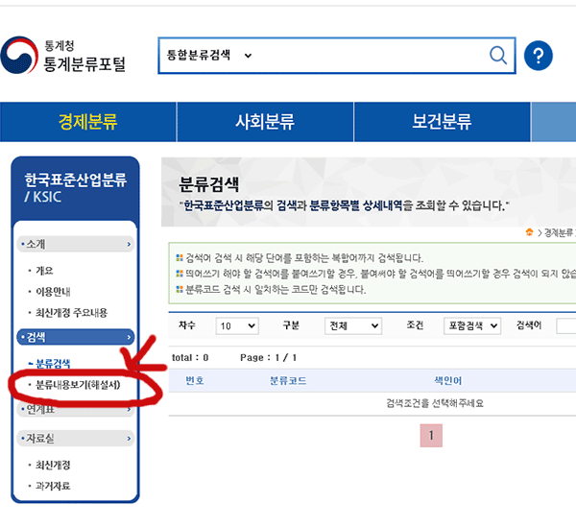Click the Page : 1 / 1 text
Image resolution: width=576 pixels, height=528 pixels.
click(268, 357)
